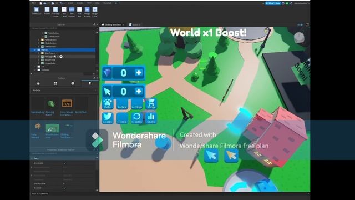Screen dimensions: 355x200
Task: Open the Shop cart button in game UI
Action: click(x=151, y=104)
